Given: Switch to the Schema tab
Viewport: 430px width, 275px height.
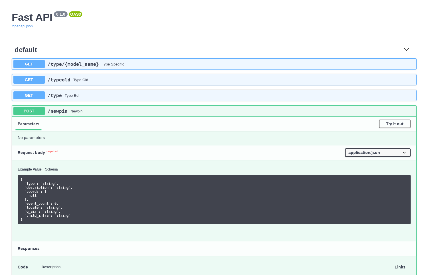Looking at the screenshot, I should click(x=51, y=169).
